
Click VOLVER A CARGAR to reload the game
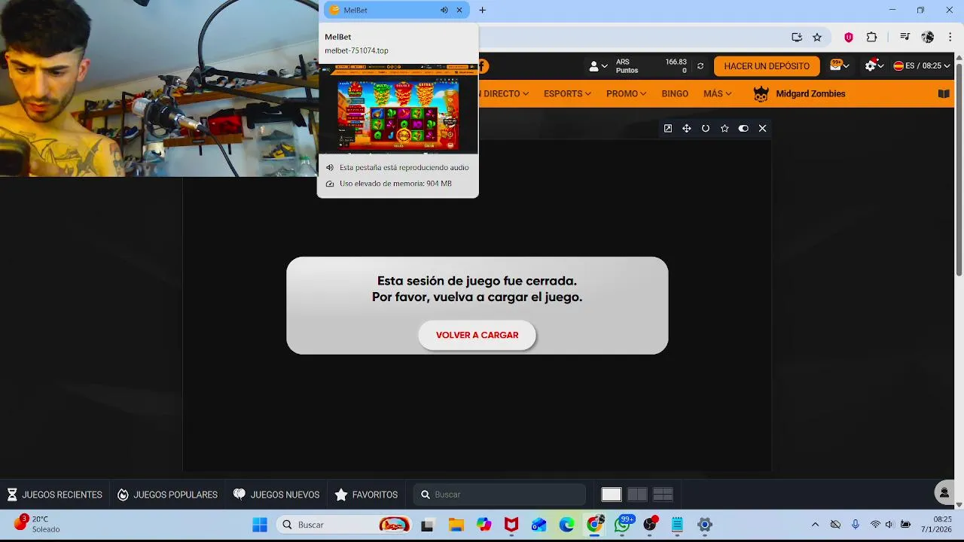coord(477,335)
